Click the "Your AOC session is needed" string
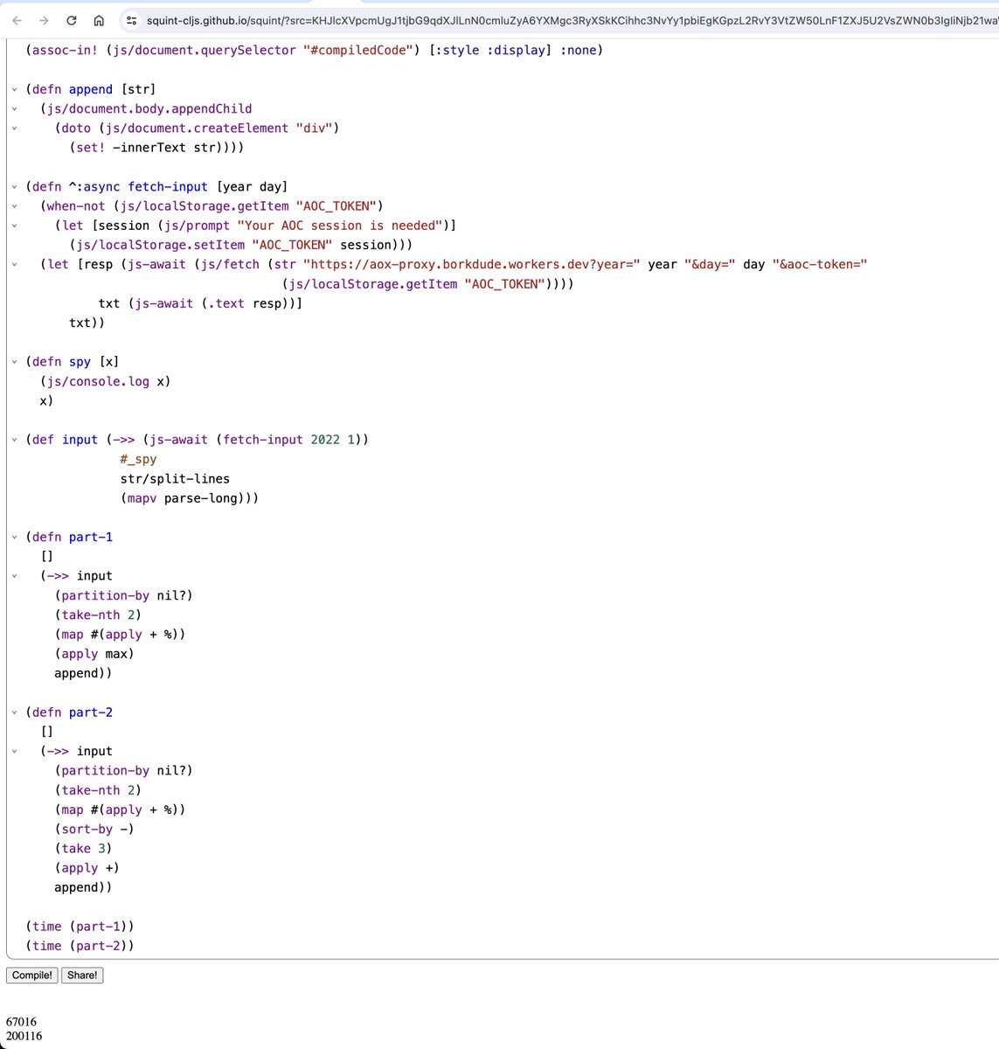Viewport: 999px width, 1049px height. (340, 225)
